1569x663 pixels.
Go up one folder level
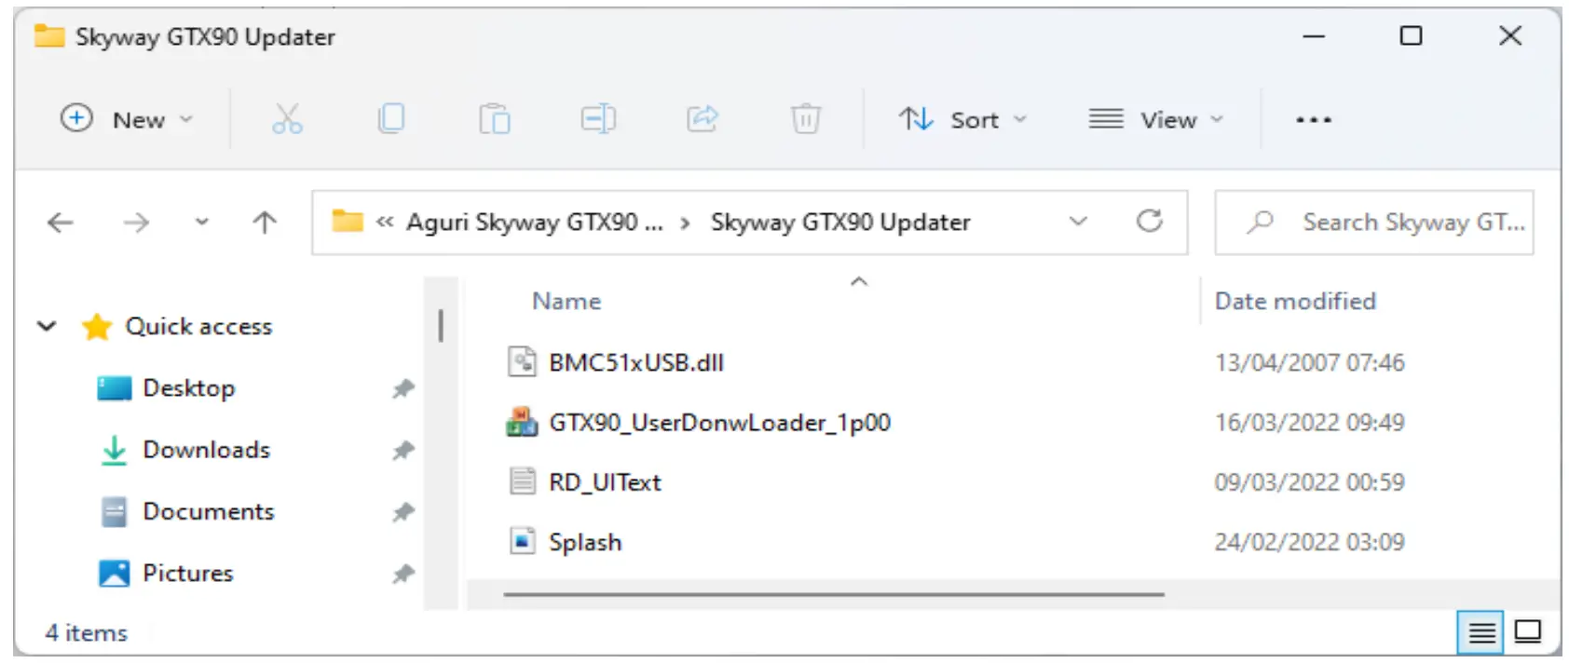point(265,223)
